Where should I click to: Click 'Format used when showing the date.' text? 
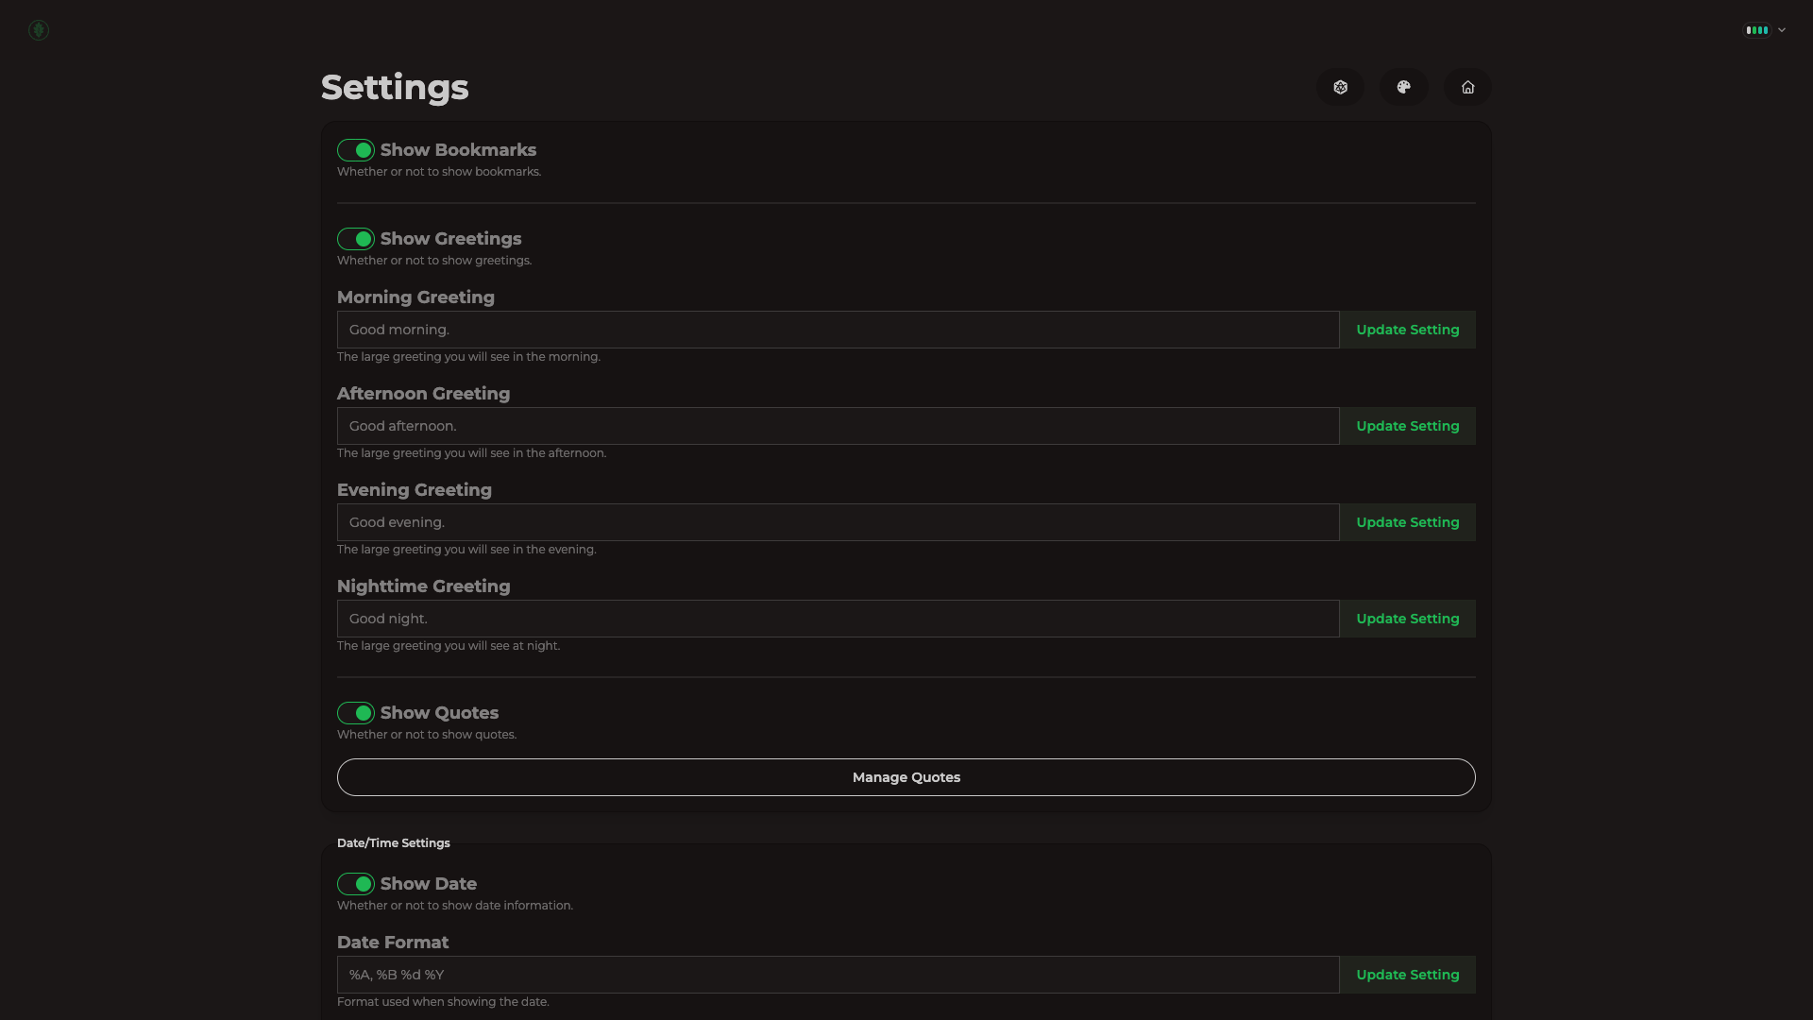pyautogui.click(x=443, y=1002)
